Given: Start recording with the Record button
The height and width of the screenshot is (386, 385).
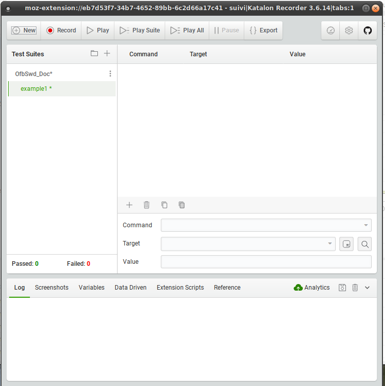Looking at the screenshot, I should coord(61,30).
